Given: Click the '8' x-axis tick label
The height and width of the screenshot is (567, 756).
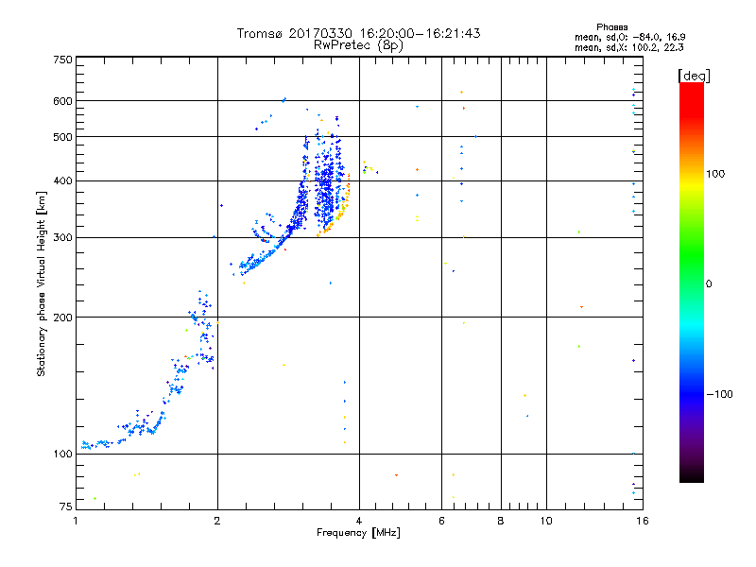Looking at the screenshot, I should pyautogui.click(x=501, y=521).
